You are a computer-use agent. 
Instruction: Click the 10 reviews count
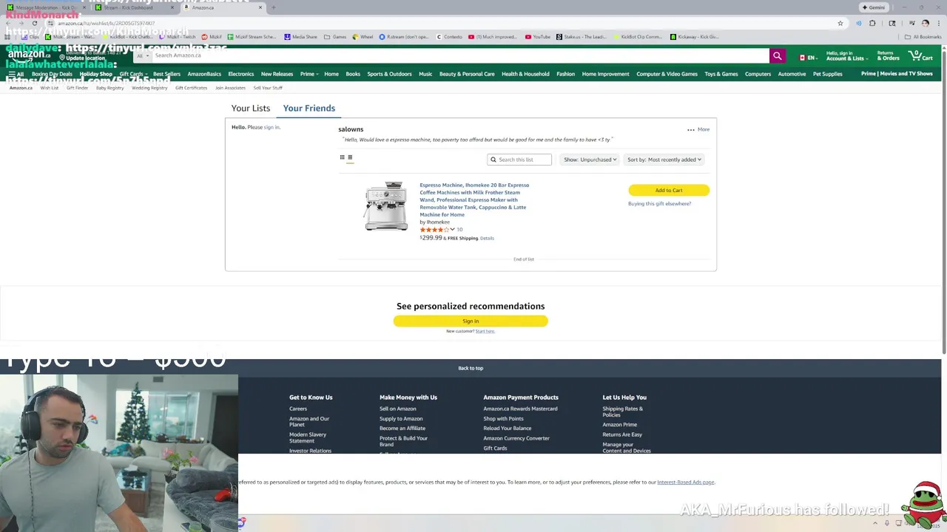(459, 230)
